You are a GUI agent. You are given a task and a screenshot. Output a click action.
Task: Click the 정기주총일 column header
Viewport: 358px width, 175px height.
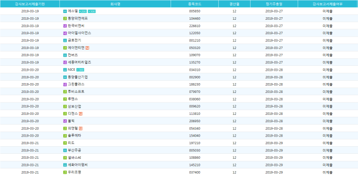tap(274, 4)
